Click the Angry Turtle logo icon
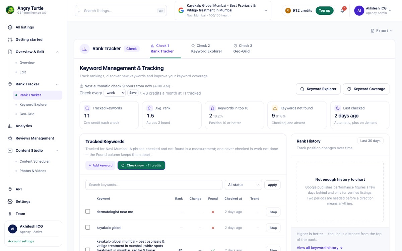Viewport: 402px width, 251px height. tap(10, 10)
